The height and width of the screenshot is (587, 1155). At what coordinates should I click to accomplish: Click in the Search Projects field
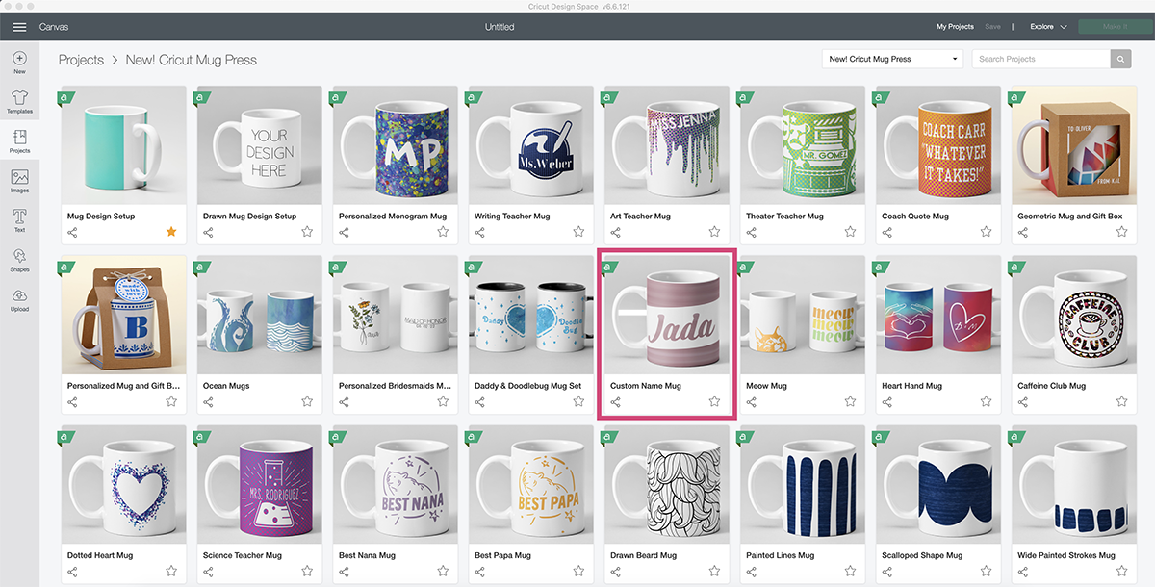tap(1041, 59)
